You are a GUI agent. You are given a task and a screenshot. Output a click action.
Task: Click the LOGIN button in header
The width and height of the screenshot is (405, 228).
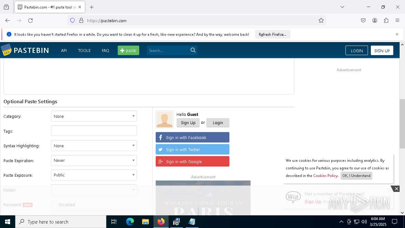tap(357, 51)
